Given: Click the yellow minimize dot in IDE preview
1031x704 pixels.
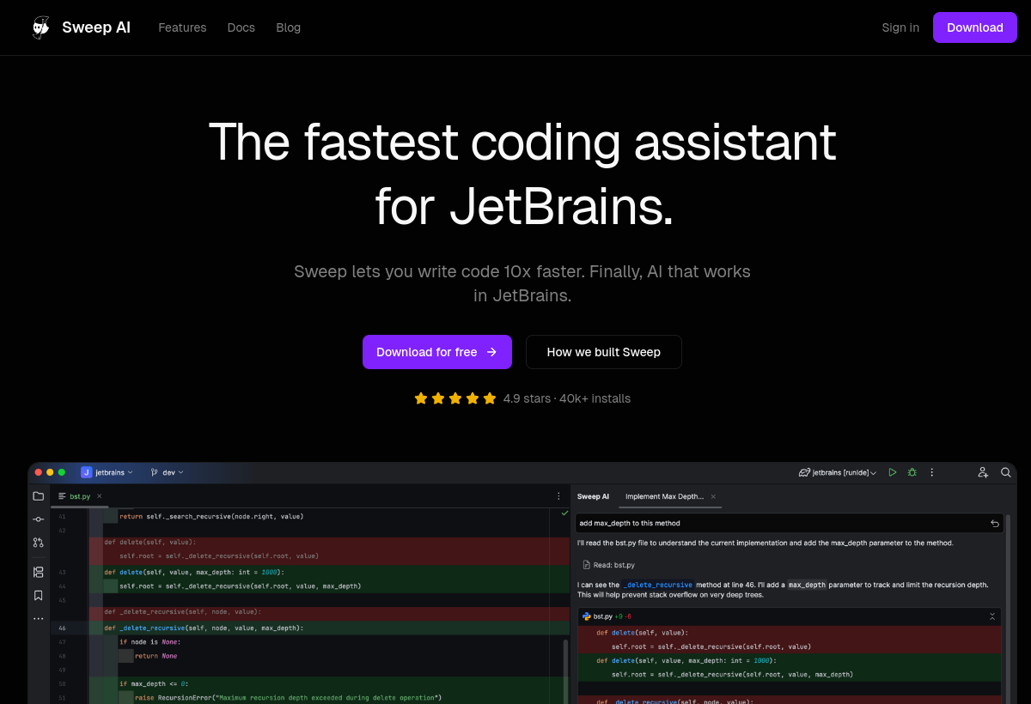Looking at the screenshot, I should click(50, 472).
